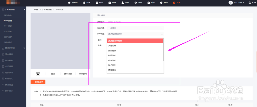Select 首页 in the menu preview bar

click(x=53, y=74)
